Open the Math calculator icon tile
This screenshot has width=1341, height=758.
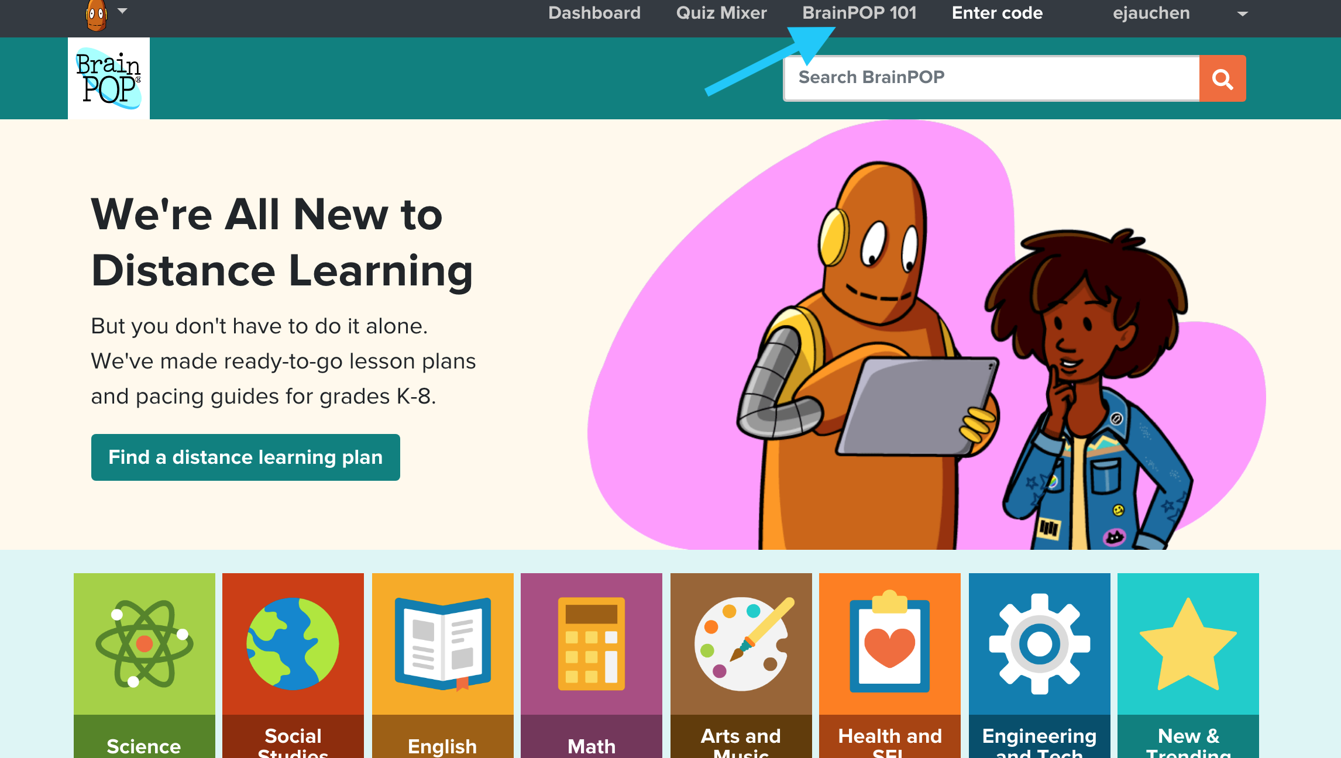[x=592, y=643]
